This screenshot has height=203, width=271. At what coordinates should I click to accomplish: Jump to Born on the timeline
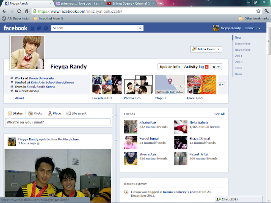(238, 74)
